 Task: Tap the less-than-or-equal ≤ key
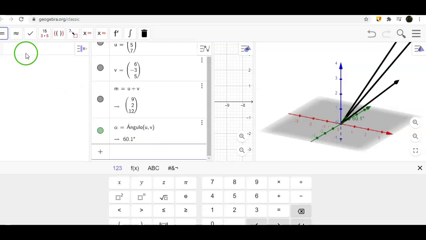click(164, 210)
